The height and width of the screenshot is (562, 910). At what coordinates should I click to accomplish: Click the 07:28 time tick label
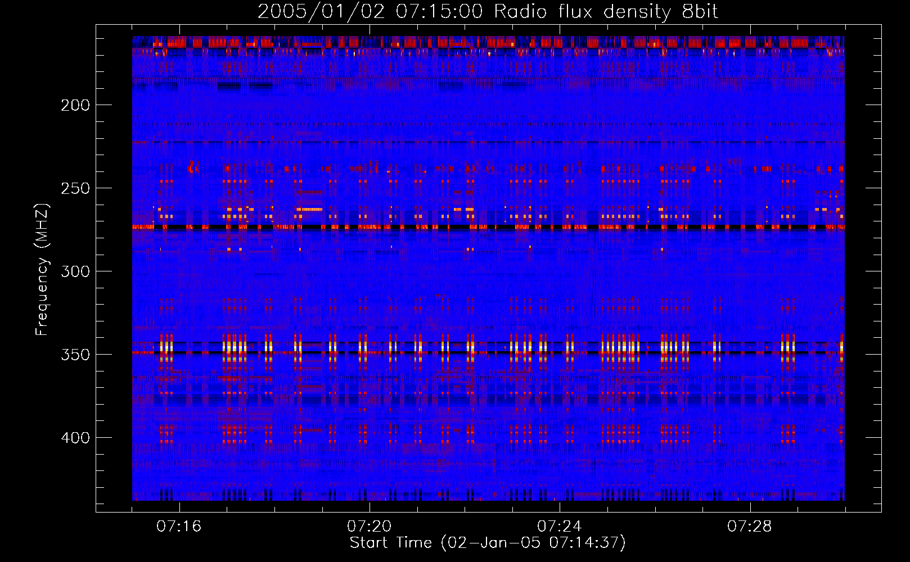[750, 526]
